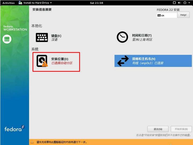Click the 键盘(K) label
Image resolution: width=193 pixels, height=145 pixels.
pyautogui.click(x=56, y=36)
